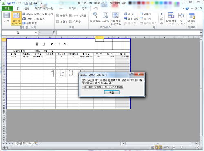204x151 pixels.
Task: Zoom to selection (선택 영역 확대/축소)
Action: click(x=115, y=19)
